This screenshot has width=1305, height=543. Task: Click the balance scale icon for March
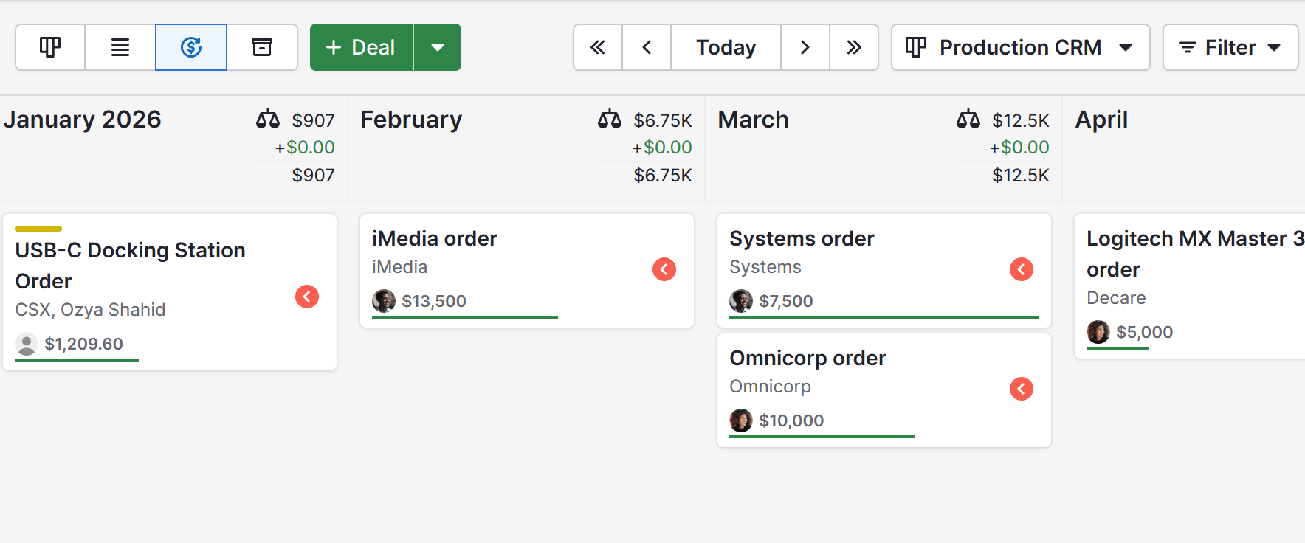point(968,120)
